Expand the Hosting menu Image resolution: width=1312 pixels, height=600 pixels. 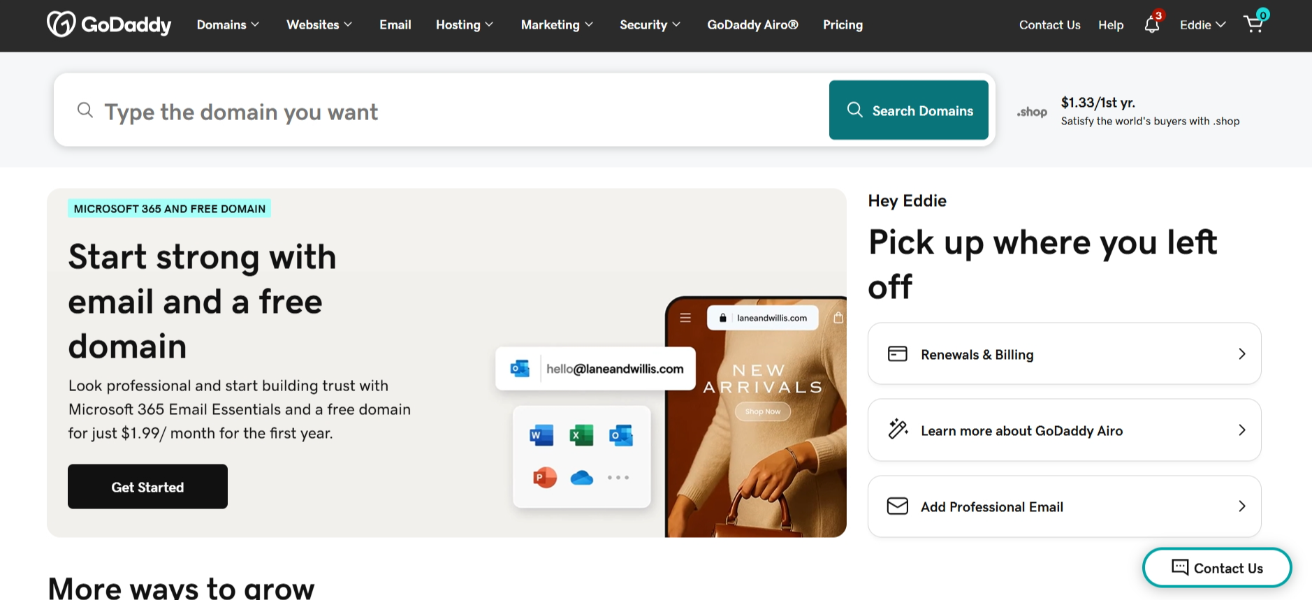click(465, 24)
